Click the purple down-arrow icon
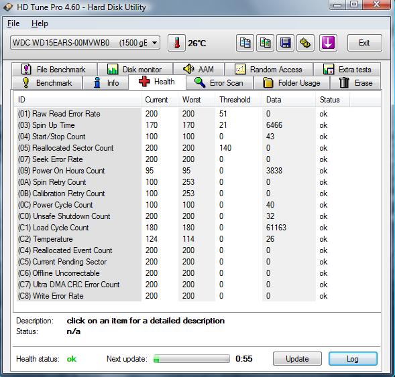Viewport: 395px width, 377px height. point(328,43)
